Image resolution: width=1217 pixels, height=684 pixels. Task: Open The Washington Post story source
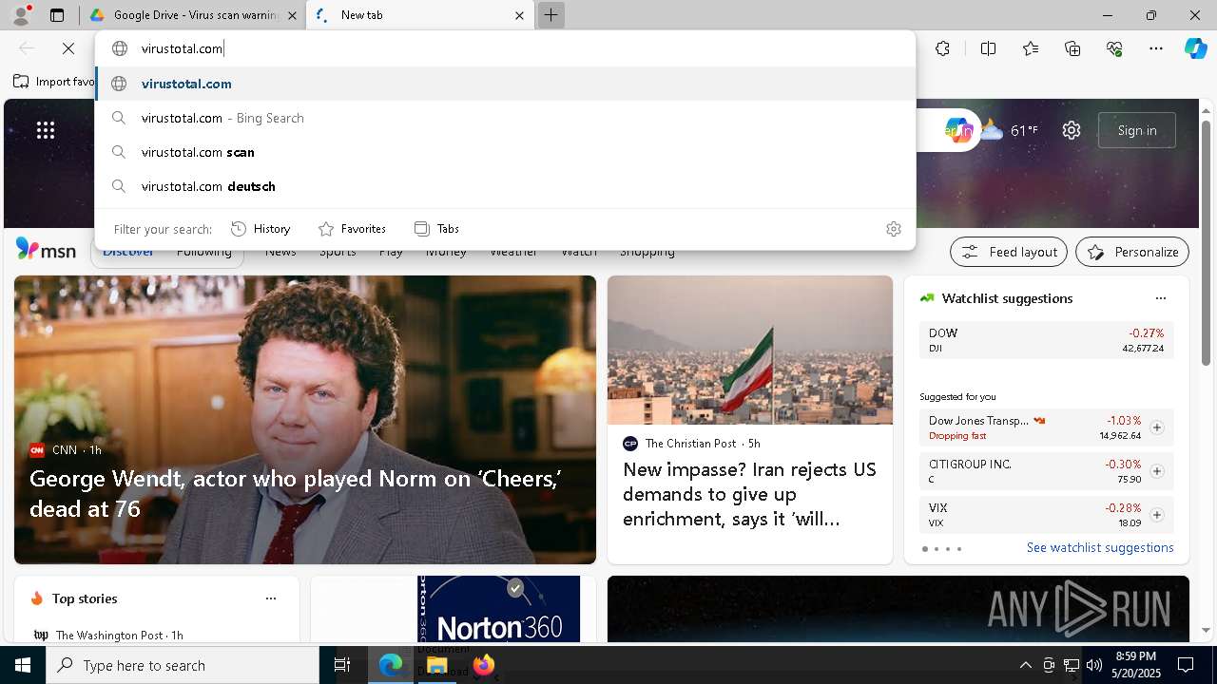click(108, 635)
